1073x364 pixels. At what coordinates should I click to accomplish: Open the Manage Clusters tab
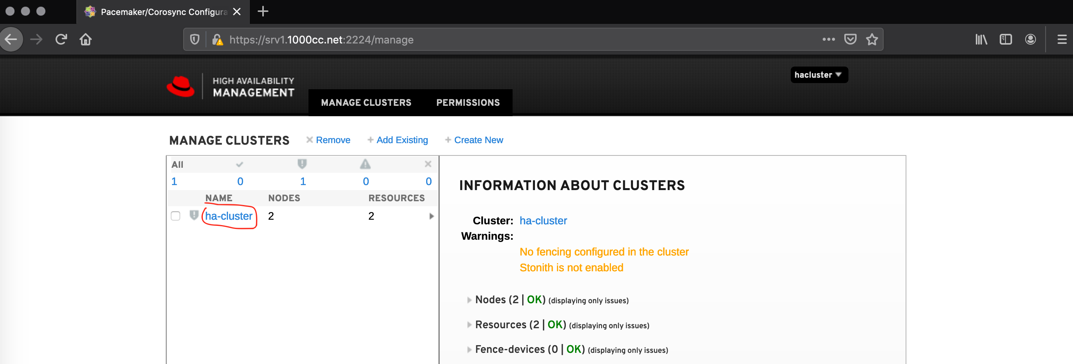click(x=366, y=103)
